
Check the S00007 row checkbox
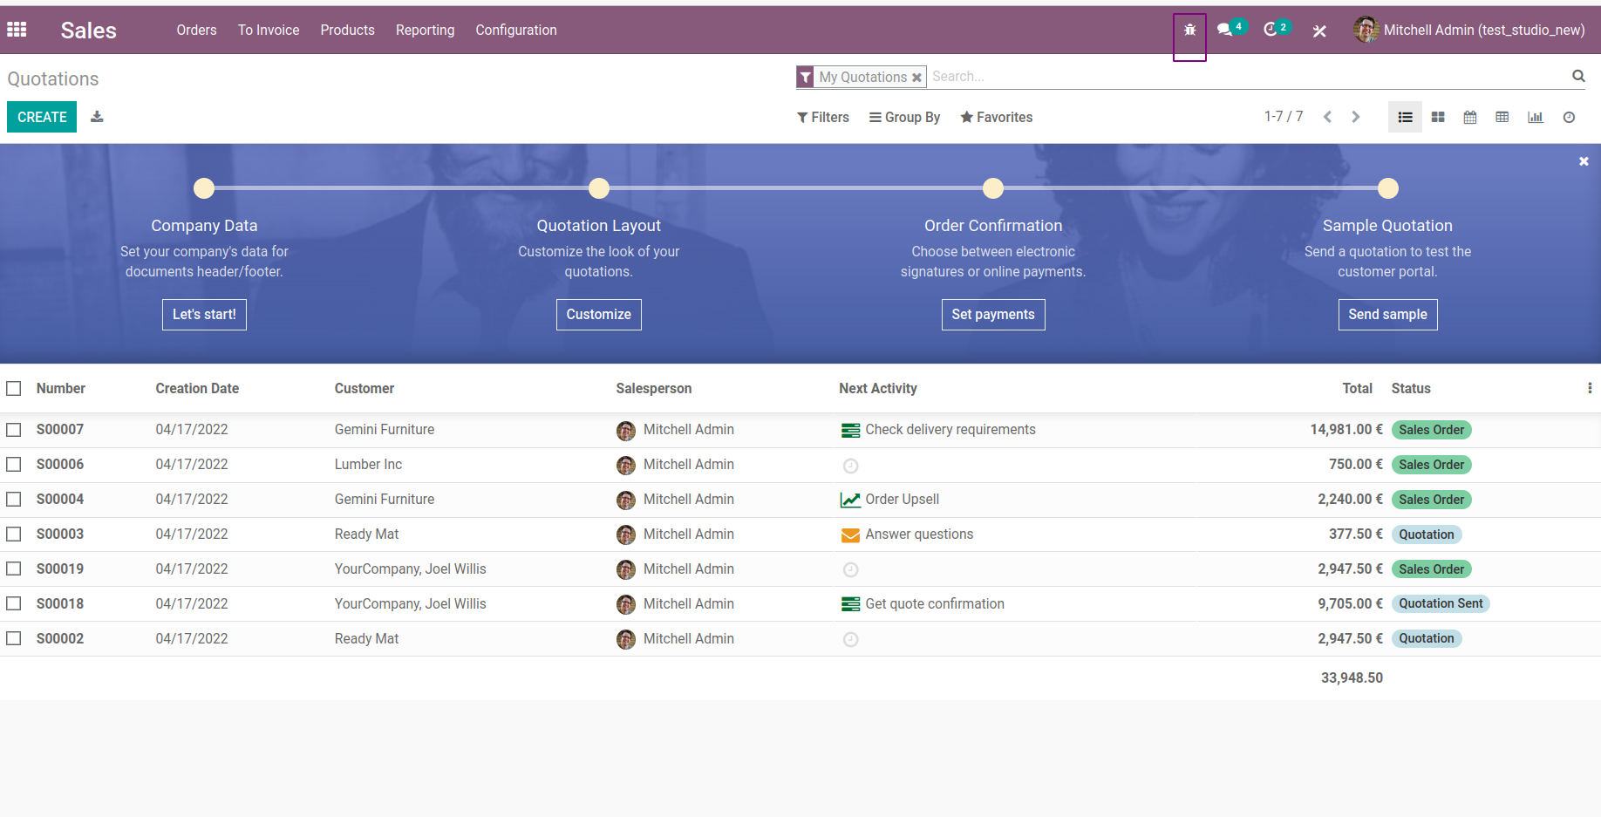14,430
